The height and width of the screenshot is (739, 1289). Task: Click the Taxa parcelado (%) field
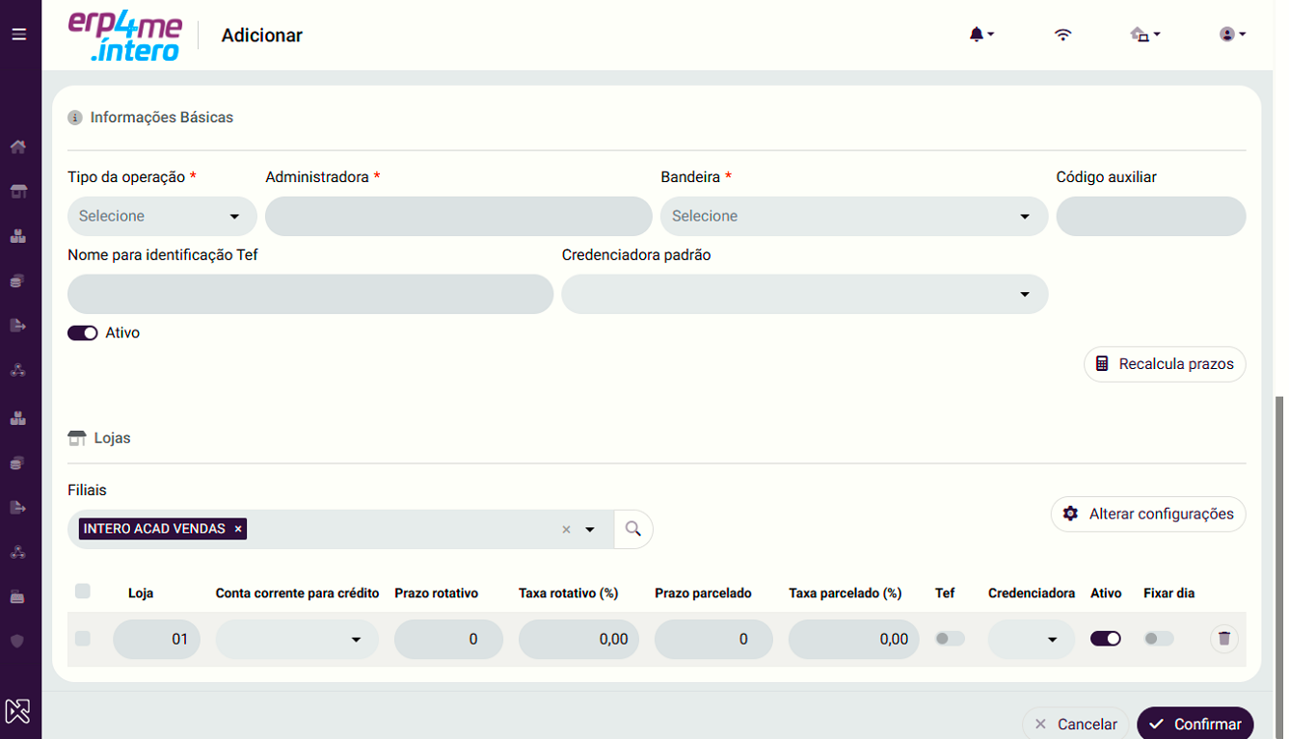click(x=854, y=640)
